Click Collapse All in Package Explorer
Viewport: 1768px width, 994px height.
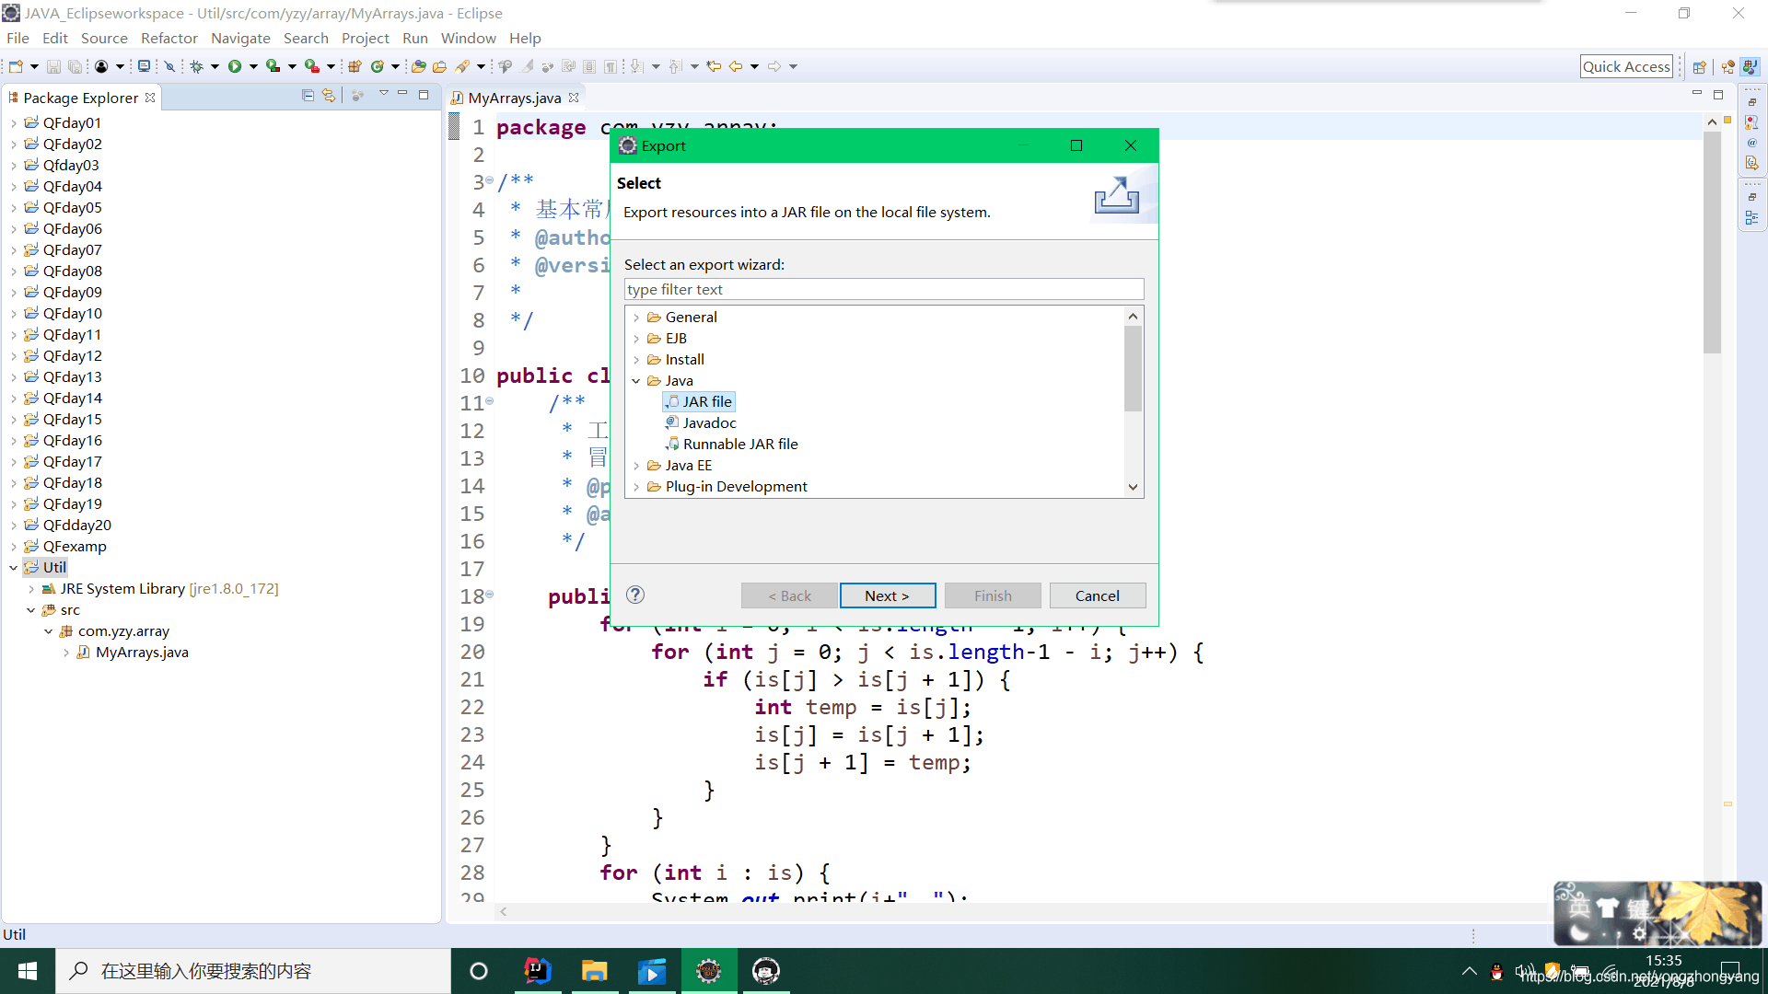308,96
